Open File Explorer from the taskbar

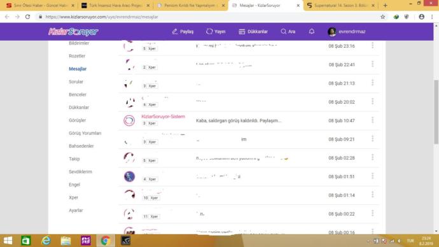click(x=66, y=241)
